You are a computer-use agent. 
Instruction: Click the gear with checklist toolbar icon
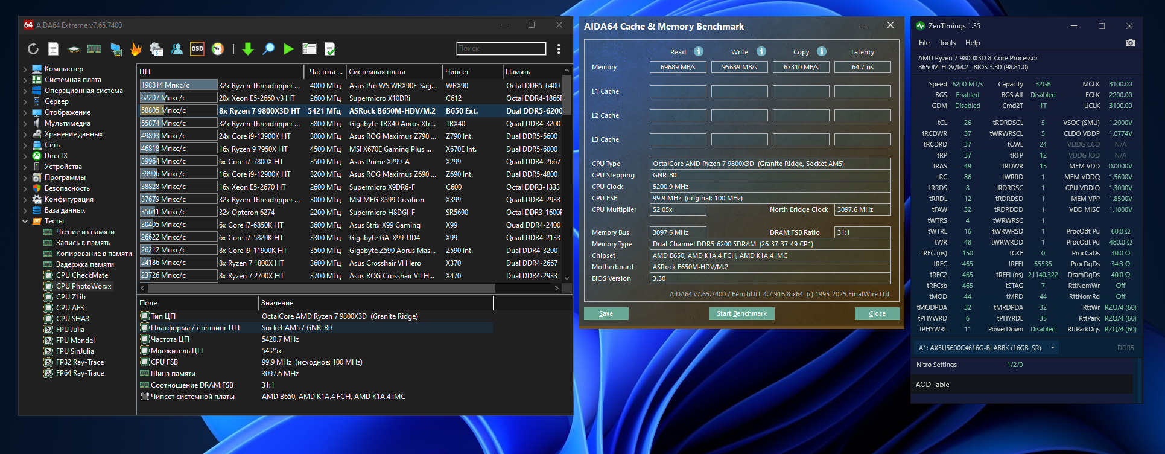(156, 49)
